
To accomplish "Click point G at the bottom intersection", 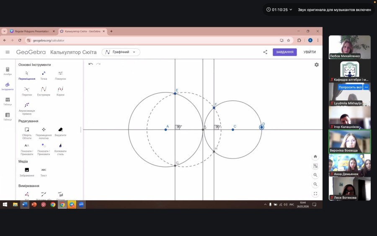I will [175, 166].
